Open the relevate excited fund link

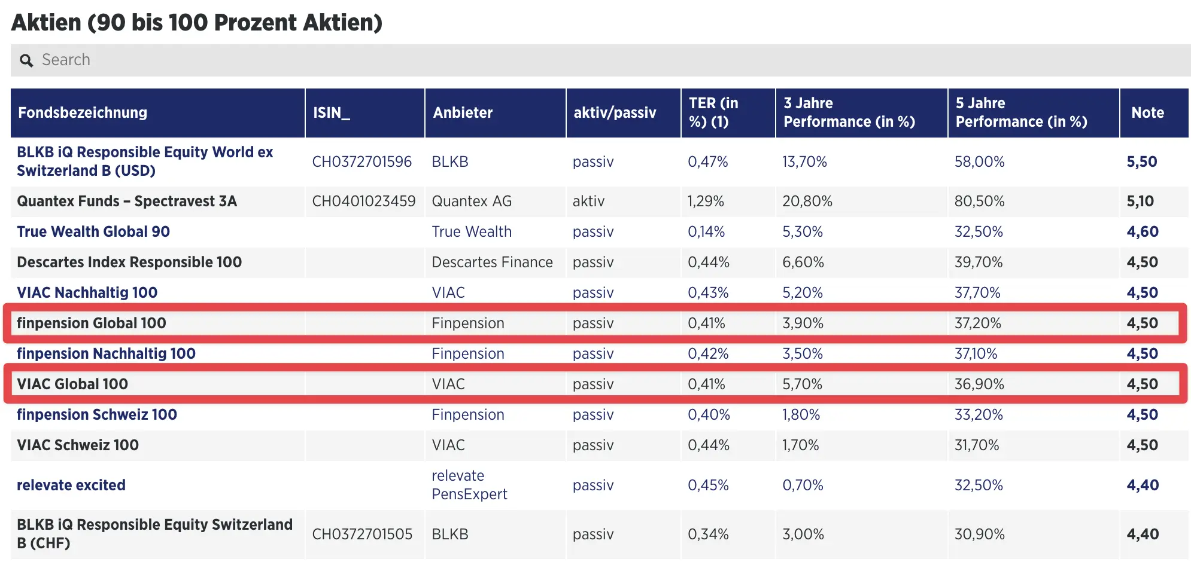pyautogui.click(x=71, y=485)
